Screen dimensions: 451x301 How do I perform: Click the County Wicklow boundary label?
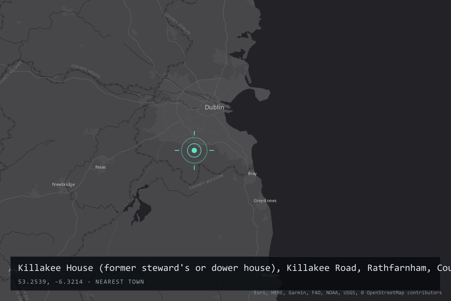pos(206,182)
